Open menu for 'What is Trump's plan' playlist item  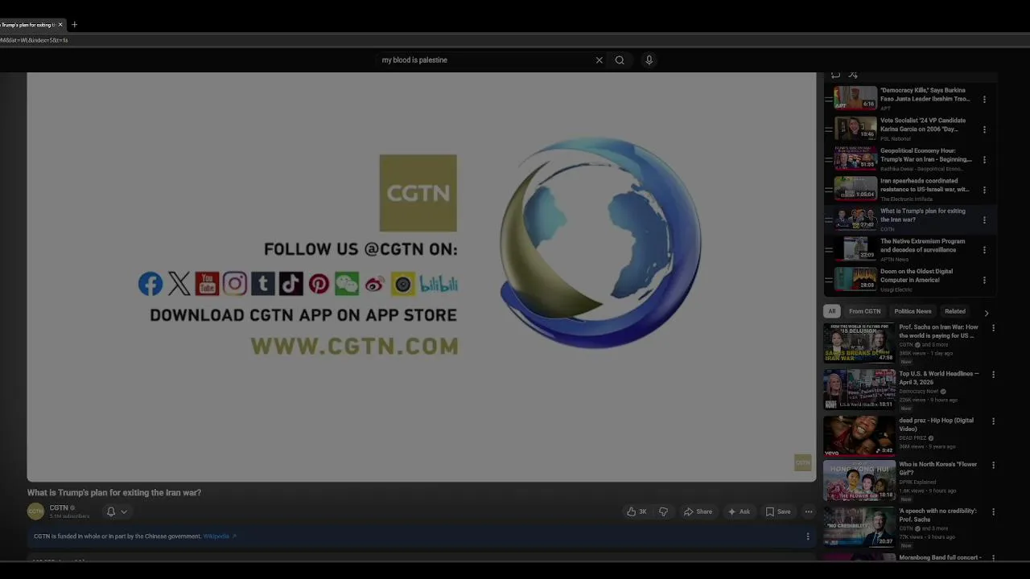[x=984, y=220]
